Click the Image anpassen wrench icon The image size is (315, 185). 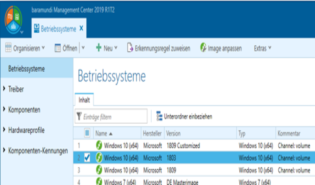pyautogui.click(x=203, y=48)
